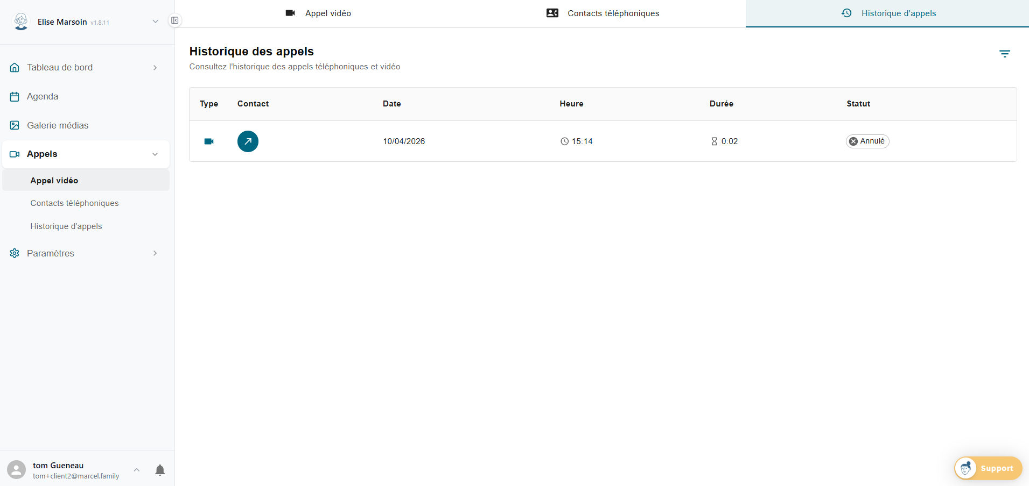
Task: Open the filter icon for call history
Action: click(1004, 54)
